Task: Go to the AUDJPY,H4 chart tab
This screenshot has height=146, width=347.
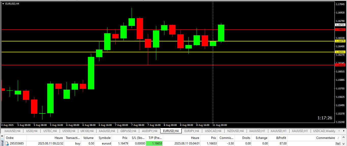Action: coord(150,131)
